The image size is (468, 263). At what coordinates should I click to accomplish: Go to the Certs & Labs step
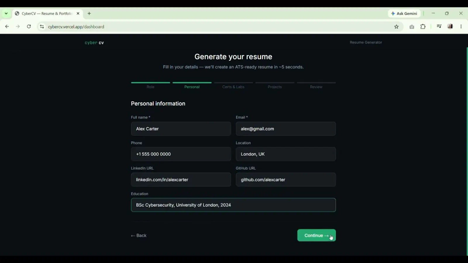pyautogui.click(x=233, y=85)
